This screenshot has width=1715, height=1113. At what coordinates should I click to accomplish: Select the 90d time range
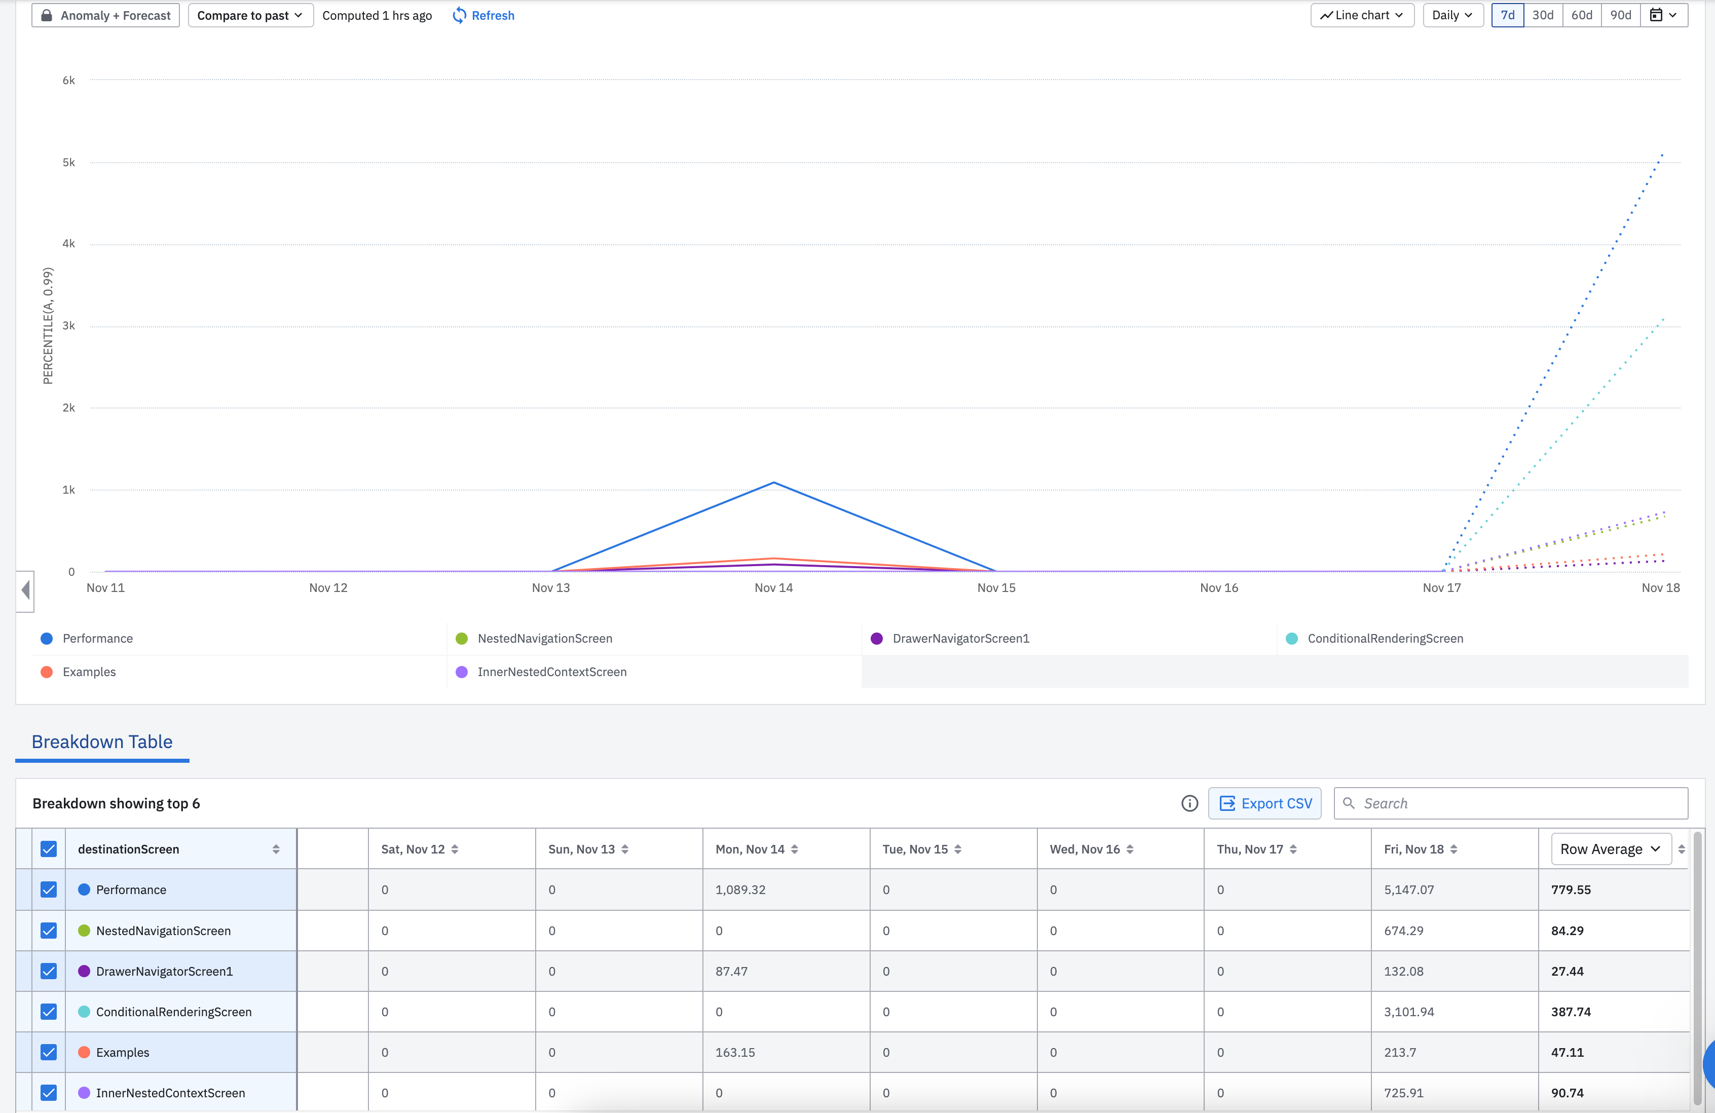click(x=1621, y=15)
